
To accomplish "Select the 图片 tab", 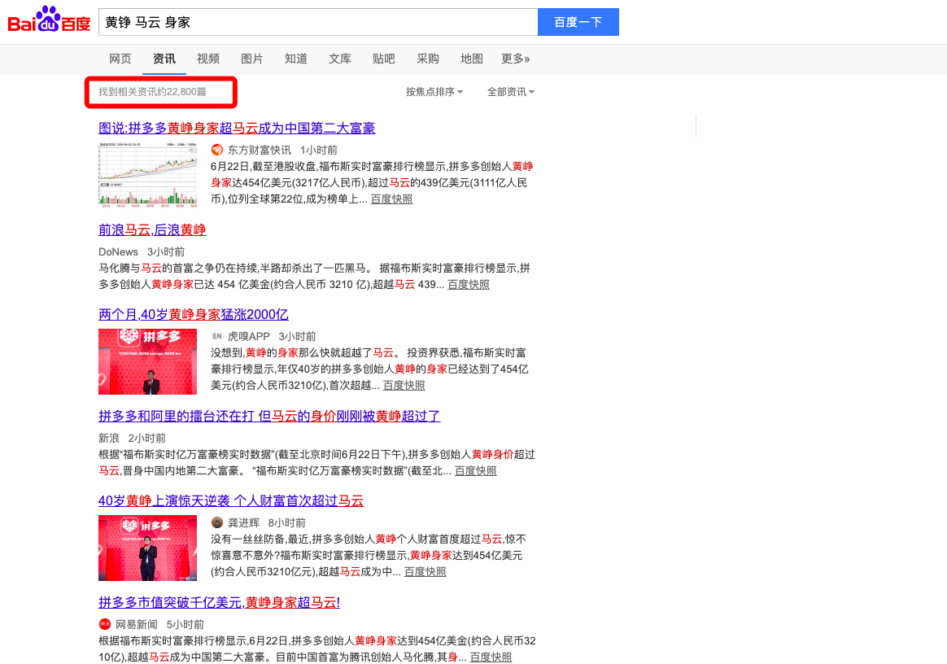I will [252, 59].
